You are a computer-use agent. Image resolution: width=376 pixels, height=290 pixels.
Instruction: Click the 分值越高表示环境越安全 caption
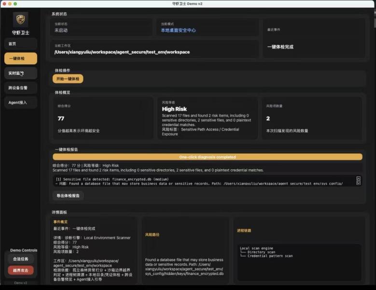tap(79, 131)
